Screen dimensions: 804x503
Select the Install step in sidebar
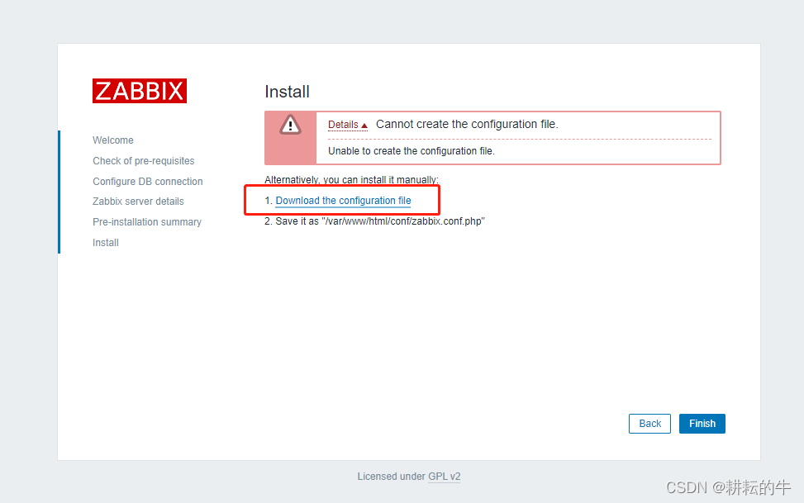106,243
